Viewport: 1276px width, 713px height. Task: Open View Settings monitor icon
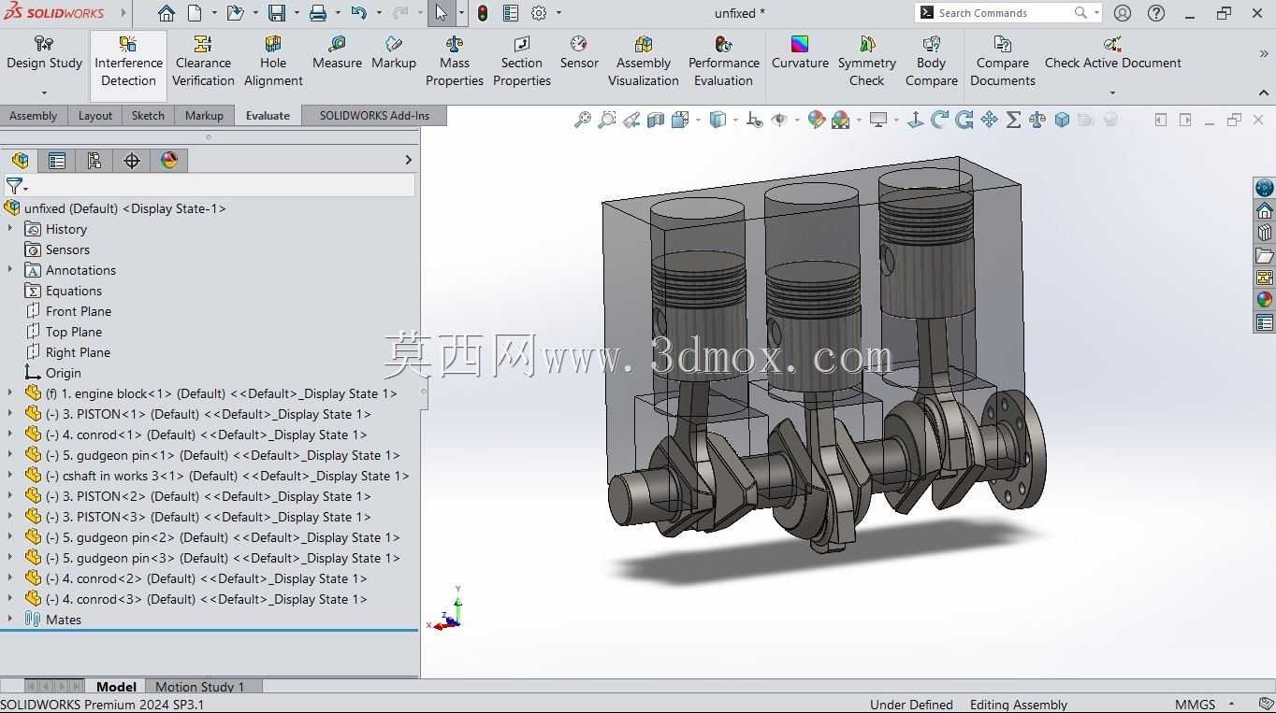click(x=878, y=120)
